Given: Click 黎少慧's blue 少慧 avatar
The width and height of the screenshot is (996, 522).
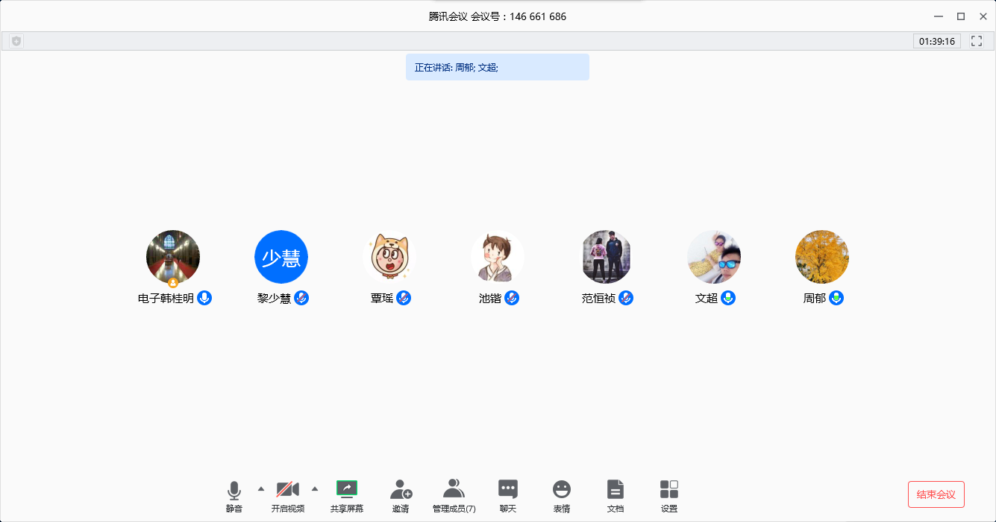Looking at the screenshot, I should click(281, 257).
